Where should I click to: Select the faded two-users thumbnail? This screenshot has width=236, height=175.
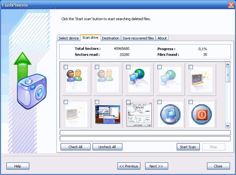click(108, 79)
